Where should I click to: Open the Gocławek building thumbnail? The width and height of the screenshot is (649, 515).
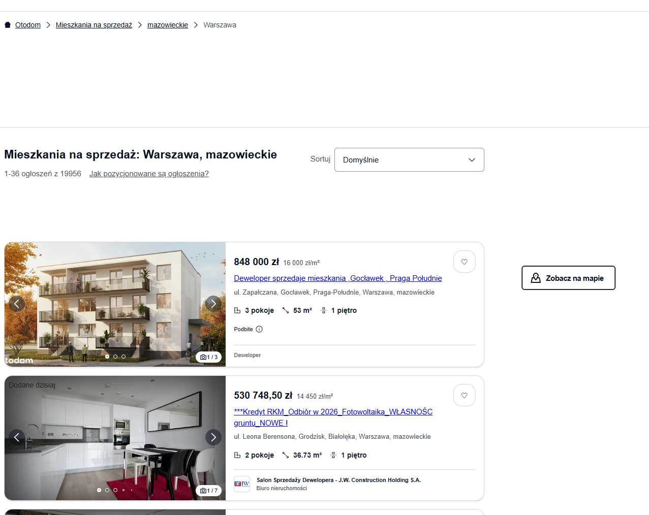(x=115, y=304)
